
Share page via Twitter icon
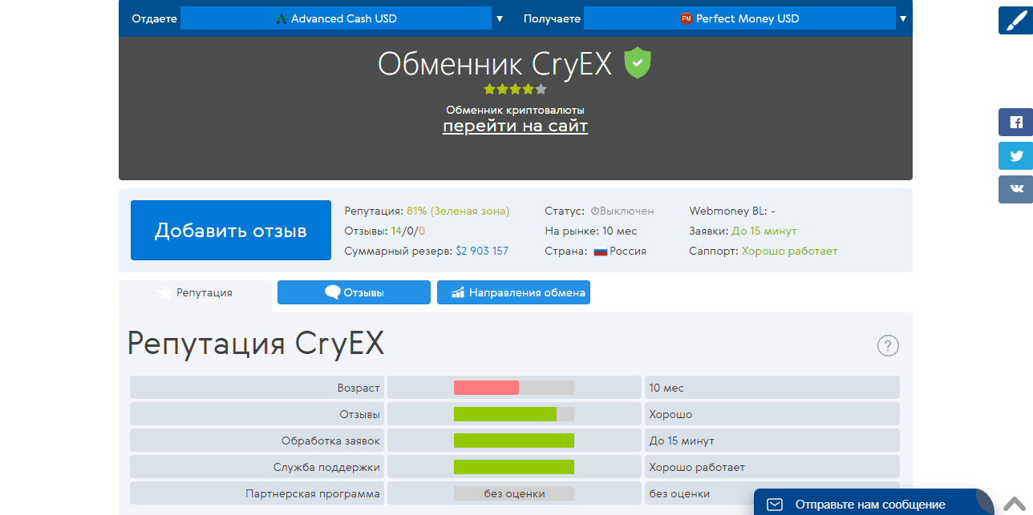[1015, 156]
